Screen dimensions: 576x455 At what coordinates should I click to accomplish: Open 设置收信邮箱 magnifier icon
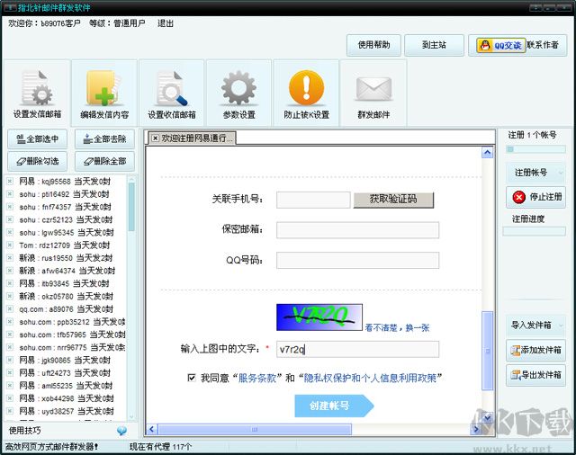tap(172, 94)
